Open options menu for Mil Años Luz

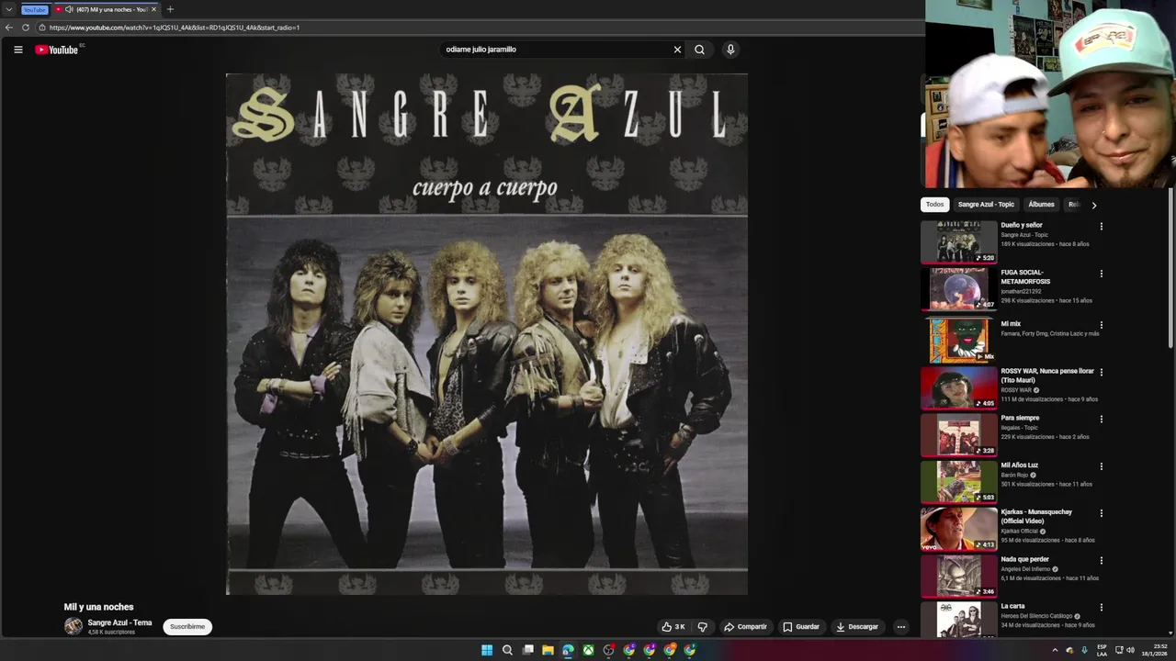click(x=1101, y=466)
